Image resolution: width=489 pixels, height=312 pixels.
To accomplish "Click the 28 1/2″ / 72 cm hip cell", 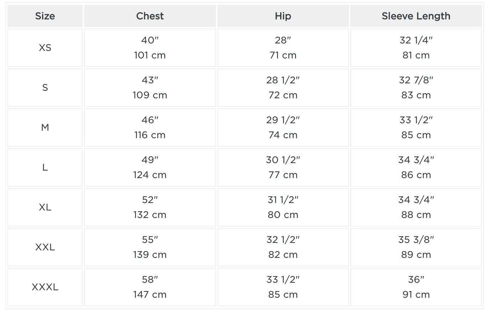I will (283, 88).
